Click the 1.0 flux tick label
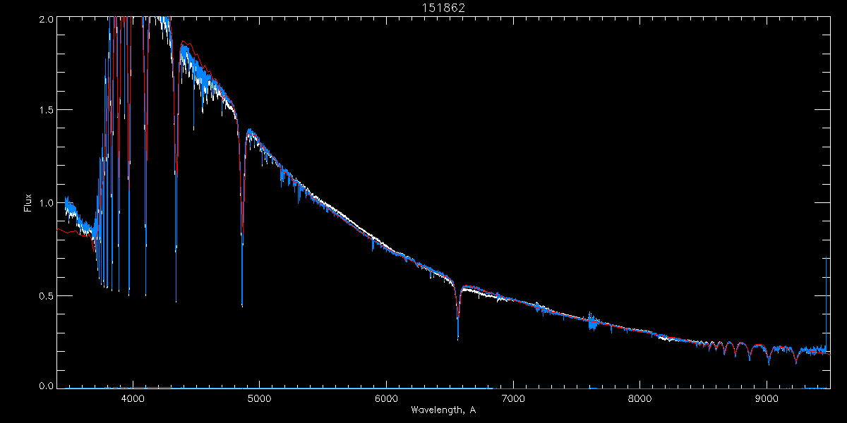Viewport: 847px width, 423px height. pyautogui.click(x=46, y=203)
